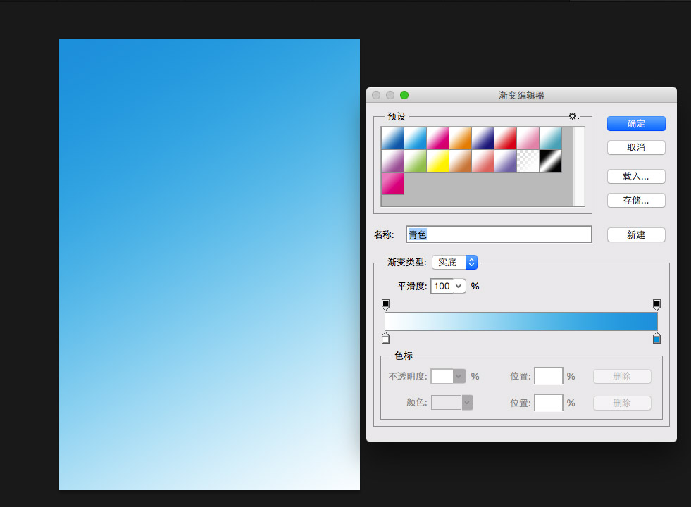Click the color stop 位置 position field
The width and height of the screenshot is (691, 507).
548,403
